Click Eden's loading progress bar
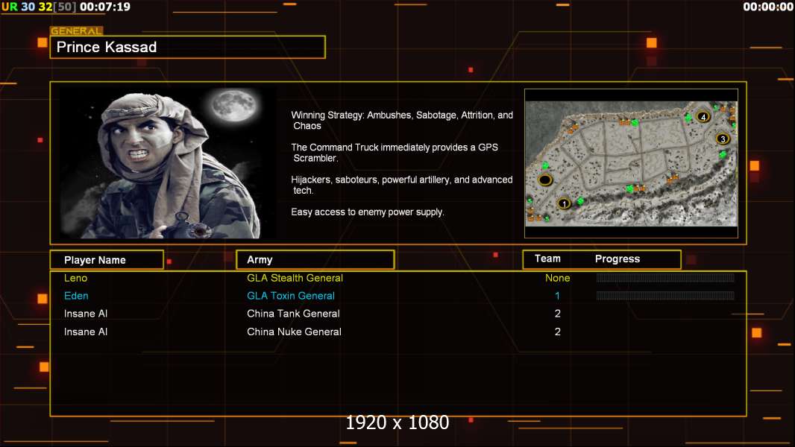 [665, 296]
